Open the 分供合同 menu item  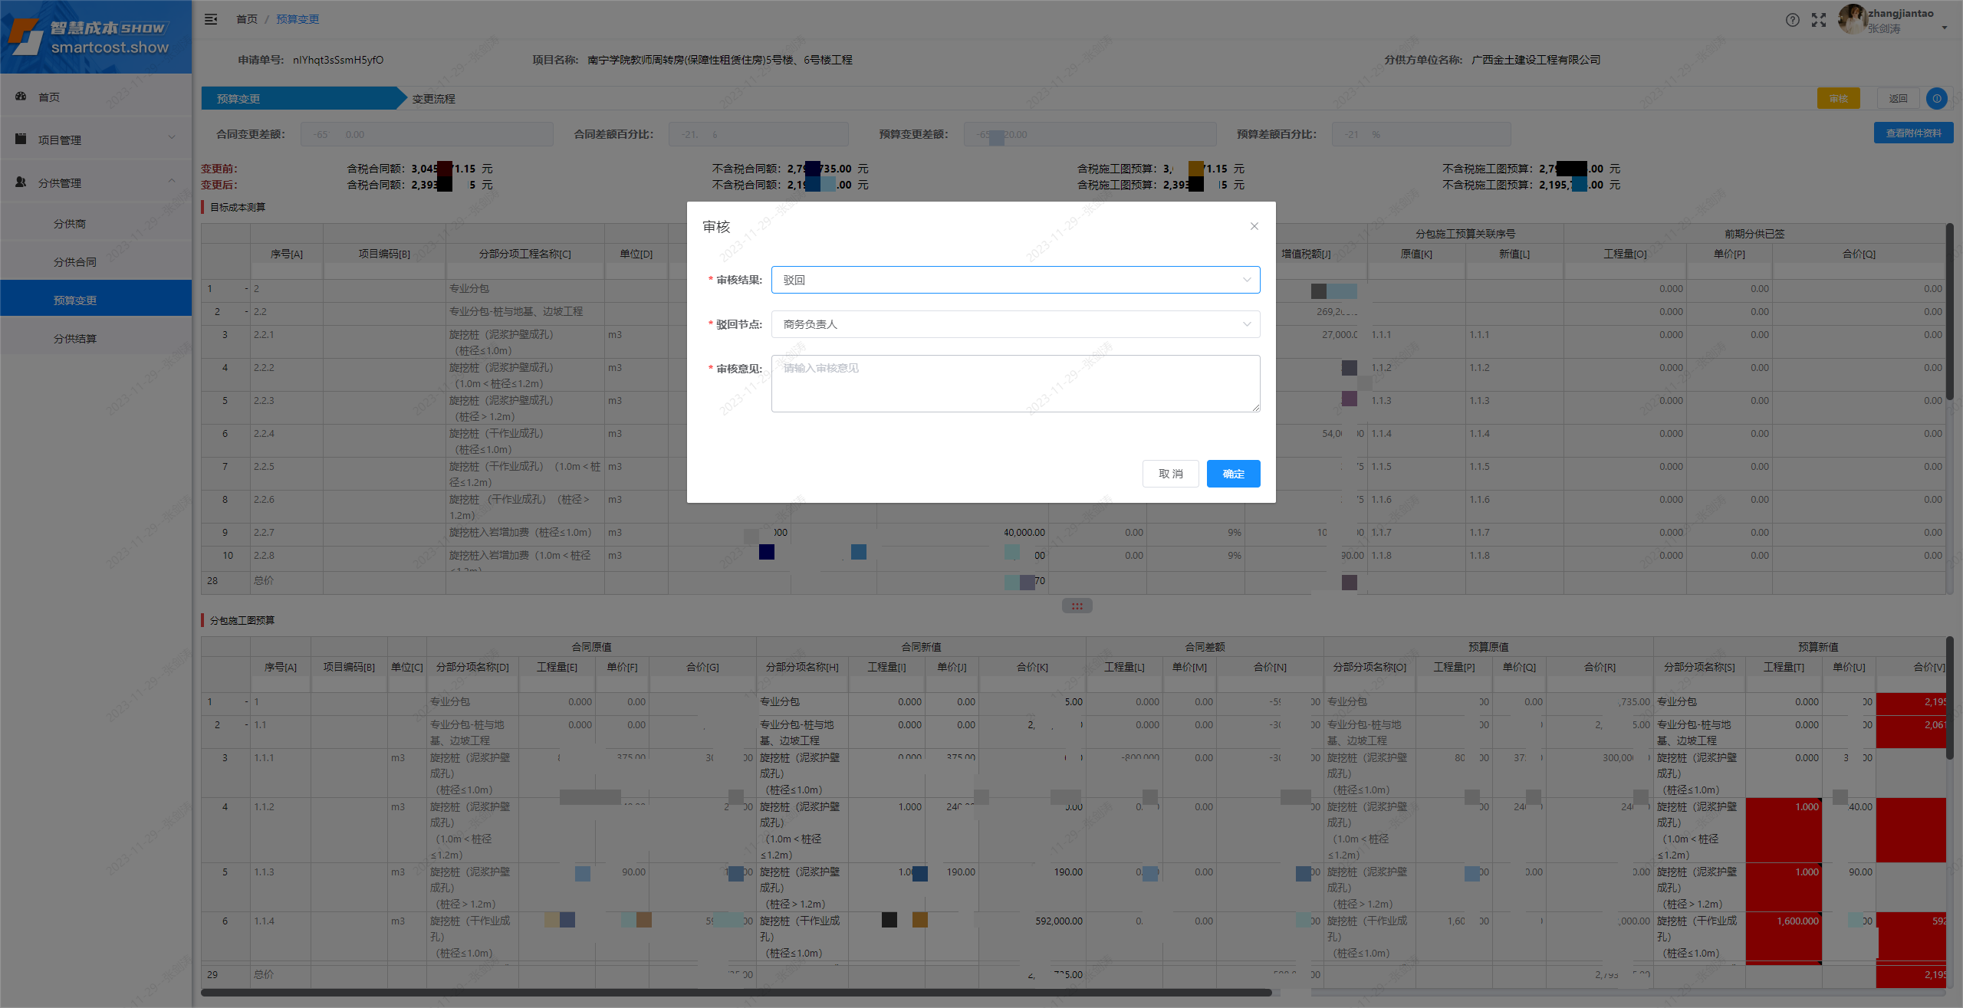point(75,262)
